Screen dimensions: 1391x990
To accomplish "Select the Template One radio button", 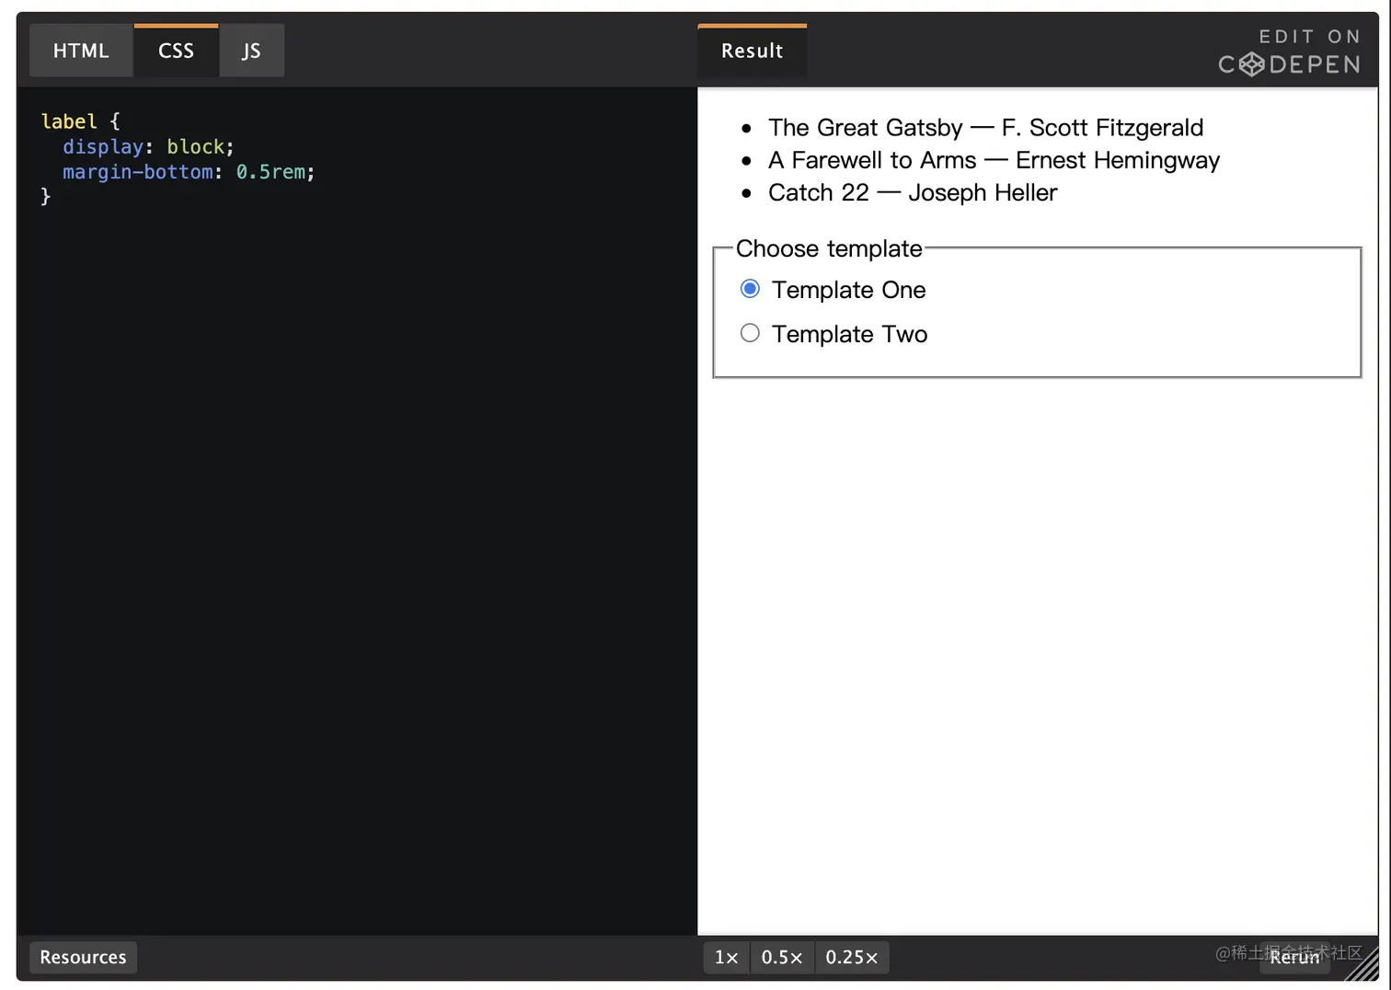I will [x=750, y=289].
